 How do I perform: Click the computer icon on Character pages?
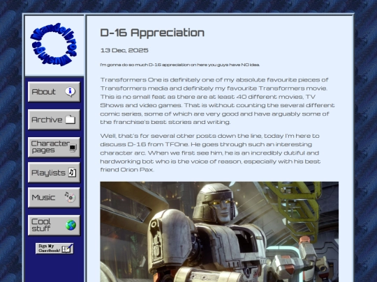(x=73, y=148)
